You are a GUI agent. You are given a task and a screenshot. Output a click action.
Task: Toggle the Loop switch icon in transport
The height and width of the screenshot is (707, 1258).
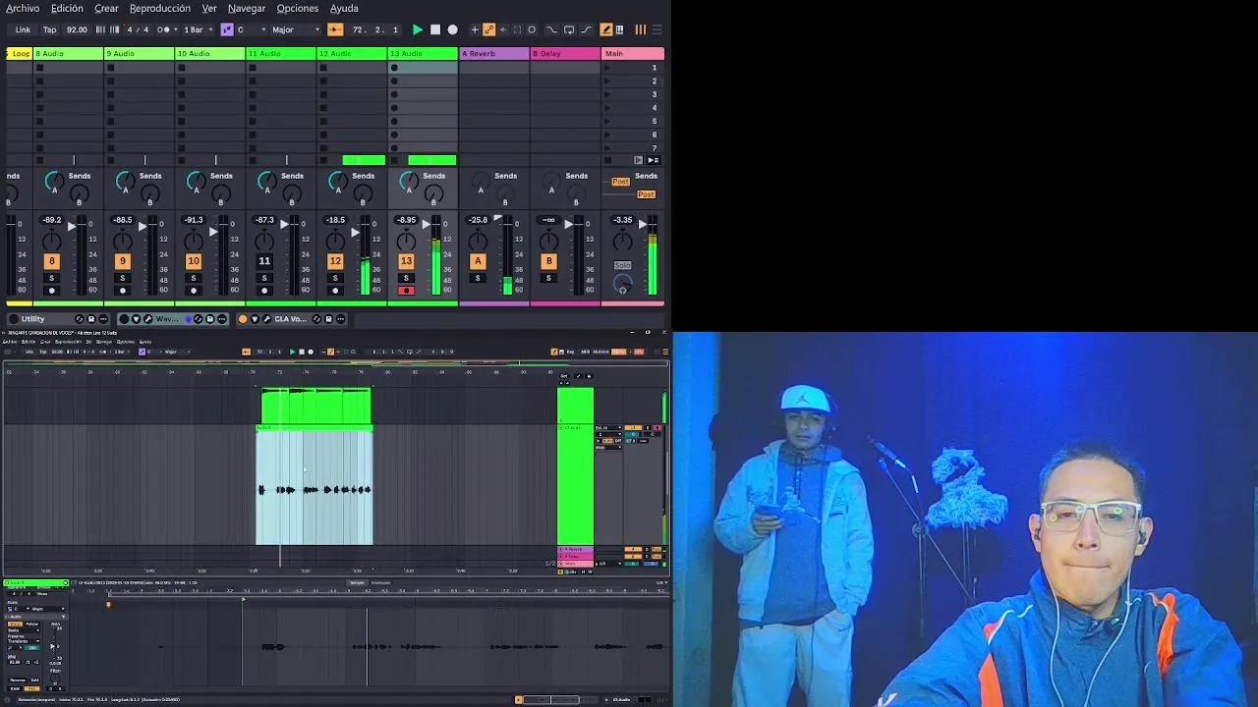coord(569,29)
